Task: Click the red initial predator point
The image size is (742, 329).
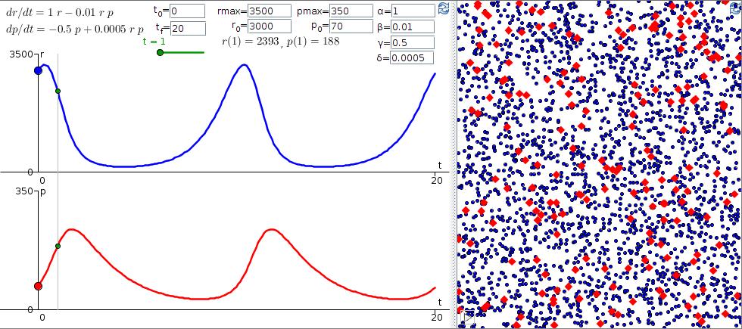Action: [x=38, y=286]
